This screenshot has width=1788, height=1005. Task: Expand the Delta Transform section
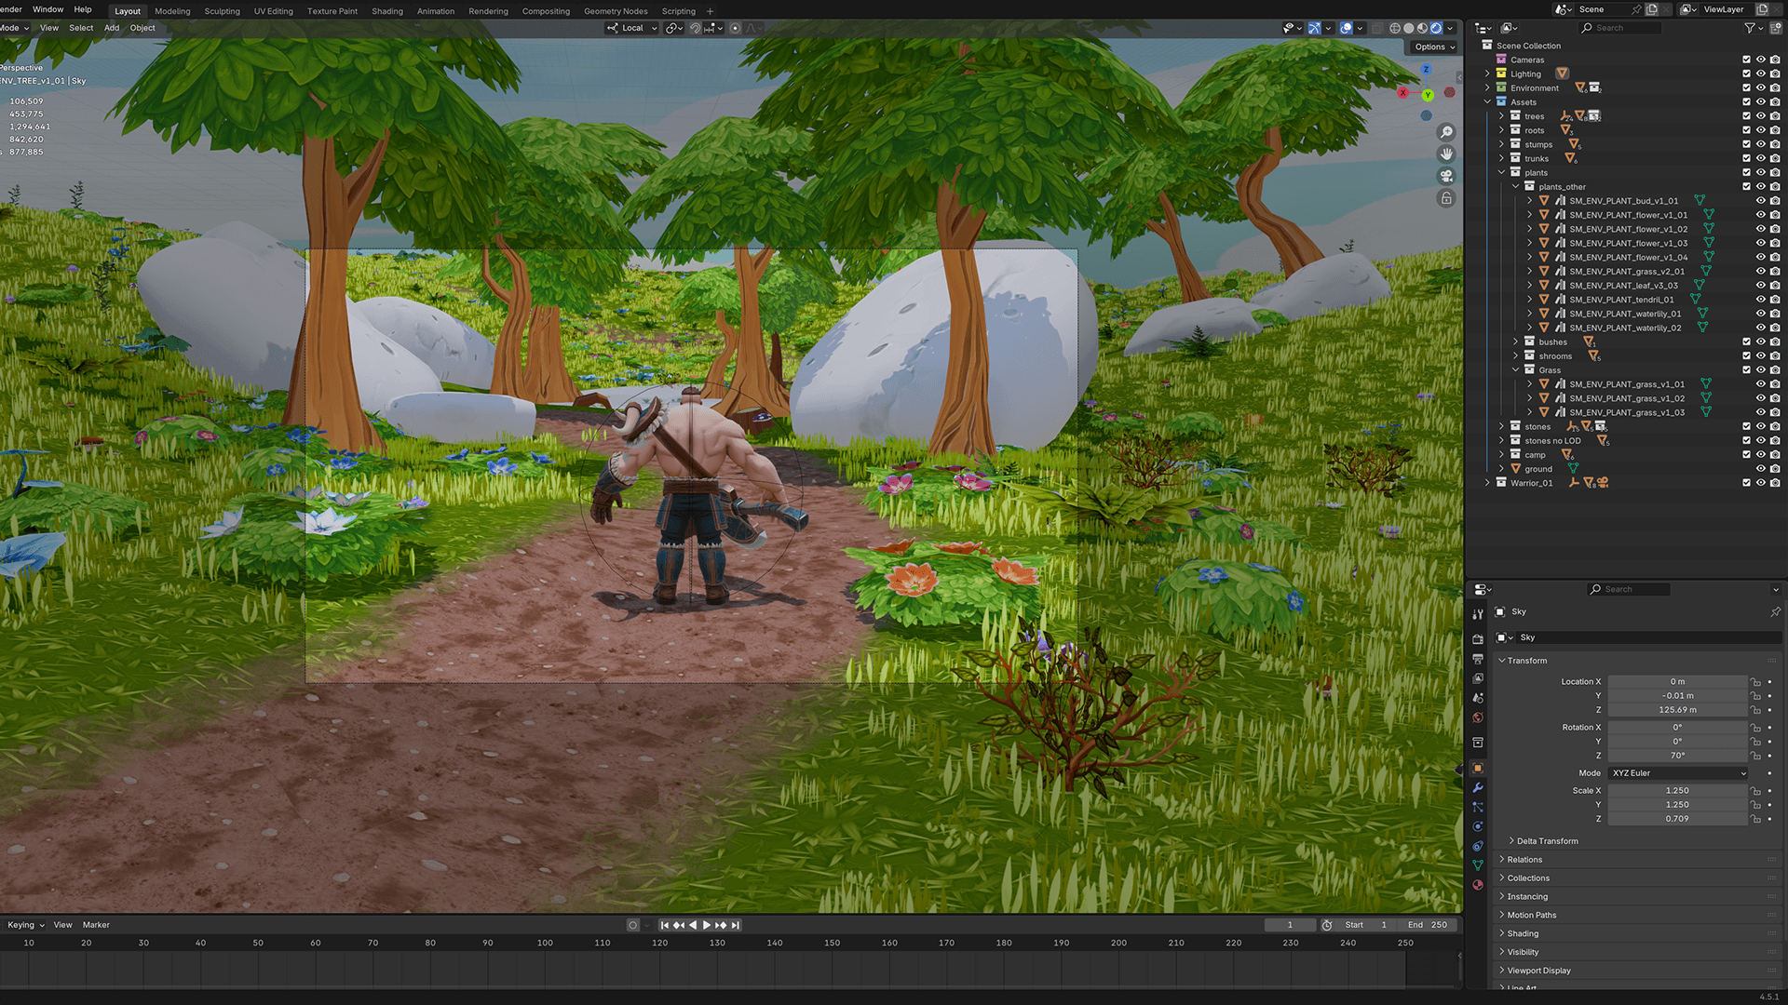[x=1543, y=841]
